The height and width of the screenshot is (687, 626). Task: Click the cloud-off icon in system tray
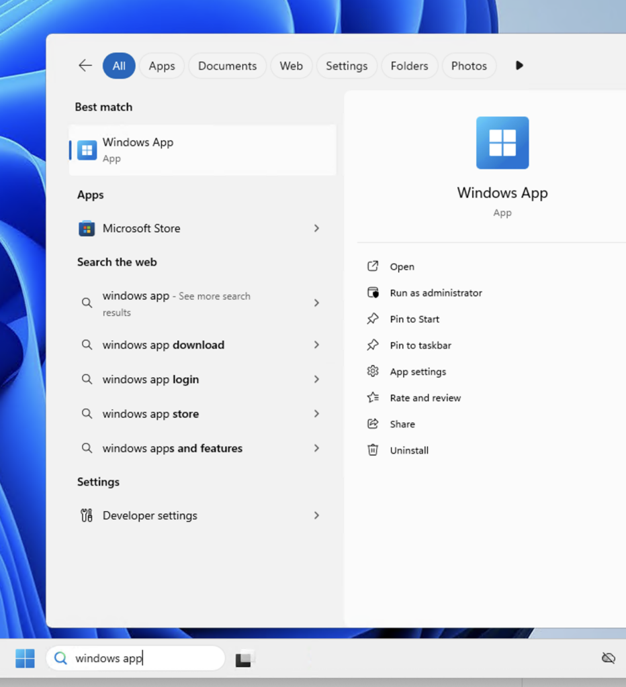[608, 658]
